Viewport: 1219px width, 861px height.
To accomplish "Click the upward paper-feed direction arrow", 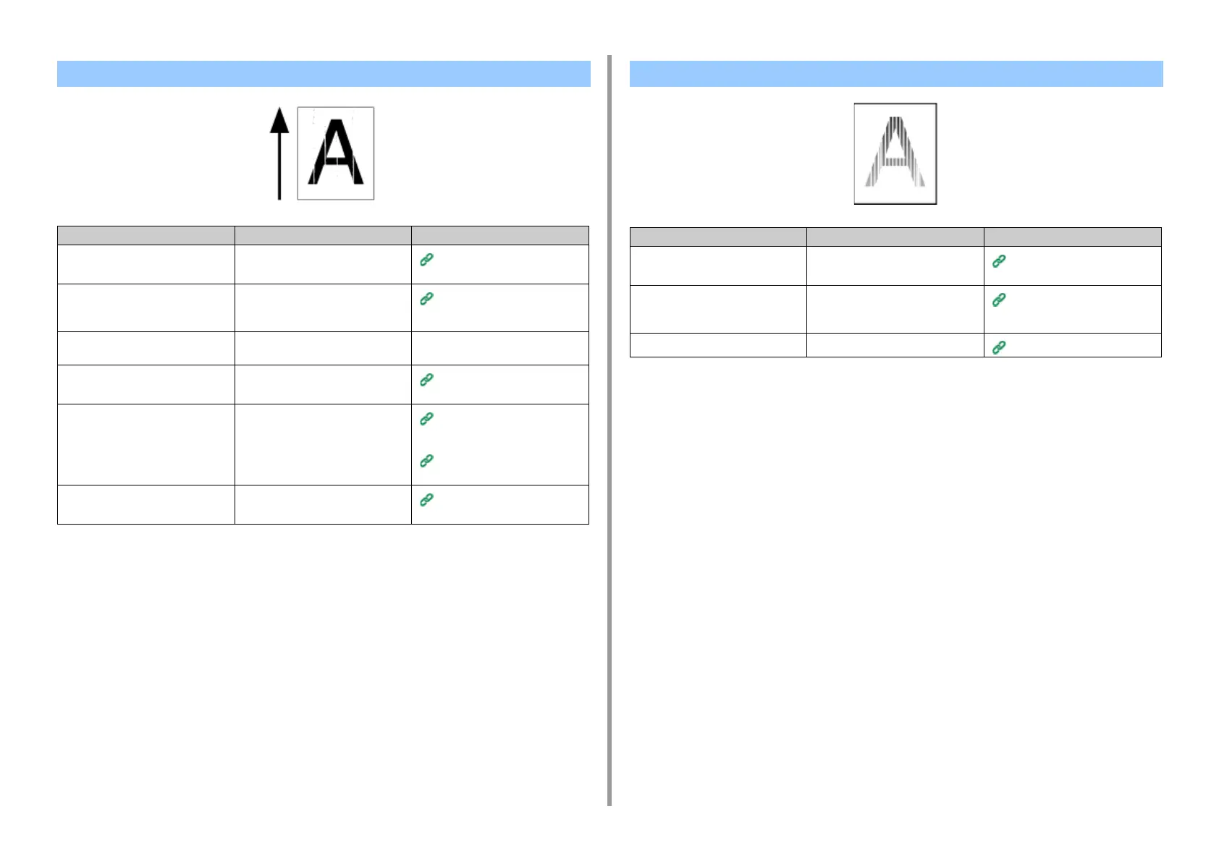I will click(279, 153).
